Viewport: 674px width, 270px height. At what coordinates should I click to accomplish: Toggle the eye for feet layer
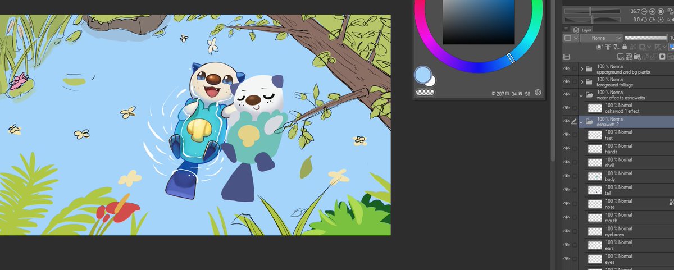[566, 135]
